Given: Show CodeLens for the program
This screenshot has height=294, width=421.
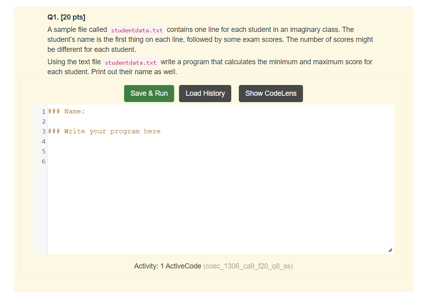Looking at the screenshot, I should coord(271,93).
